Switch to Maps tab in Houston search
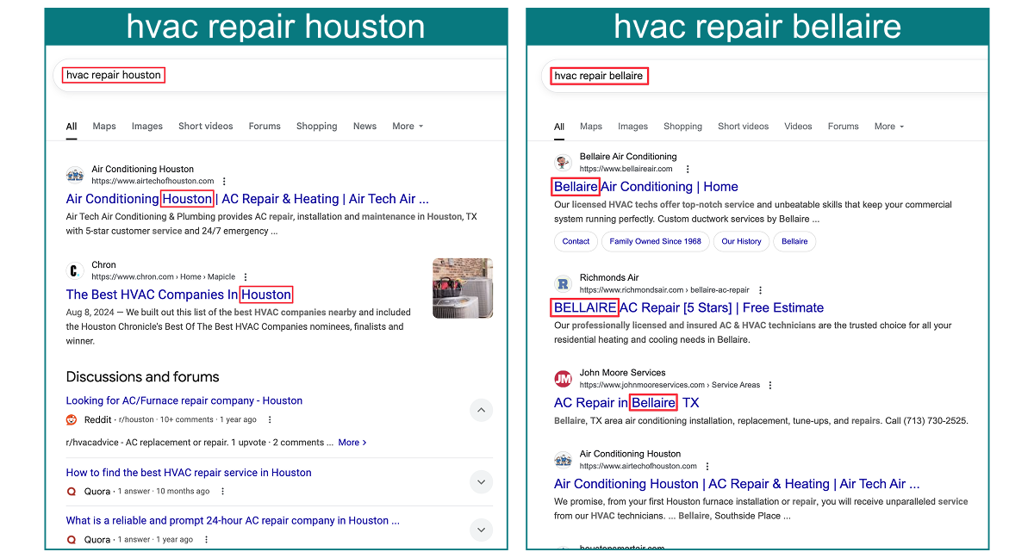The width and height of the screenshot is (1034, 558). [x=104, y=127]
